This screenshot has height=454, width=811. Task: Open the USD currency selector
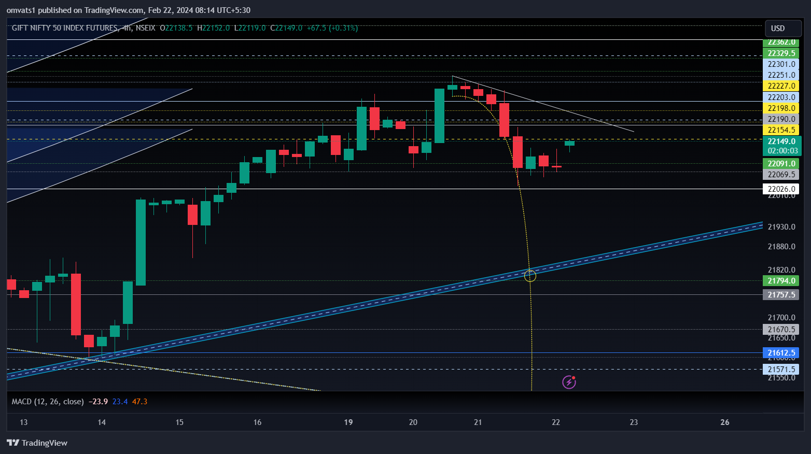coord(784,29)
